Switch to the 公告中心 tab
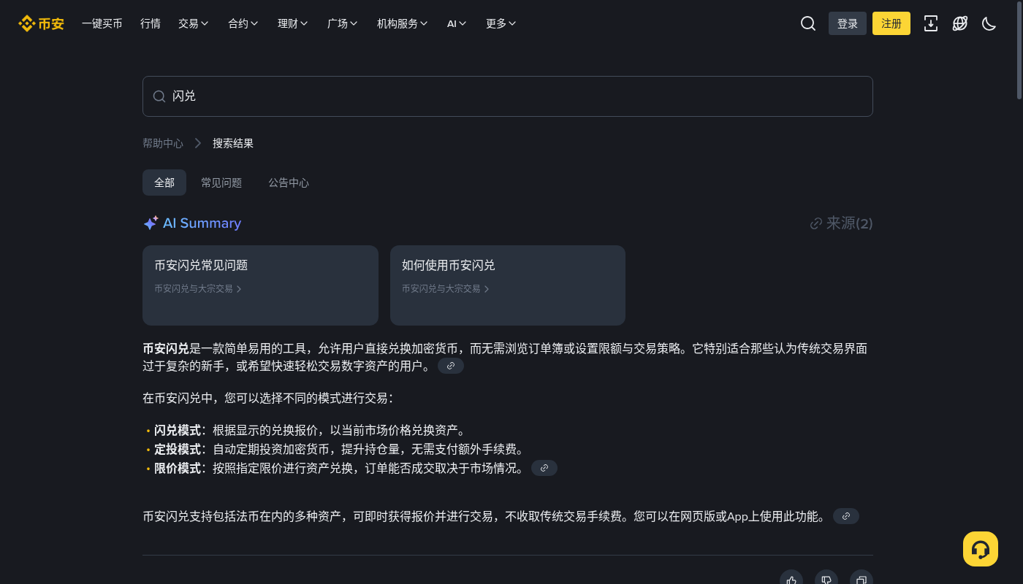 point(289,182)
